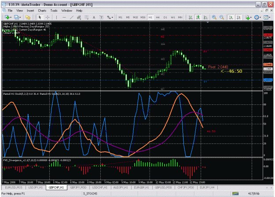Image resolution: width=275 pixels, height=197 pixels.
Task: Select the crosshair cursor tool
Action: tap(48, 17)
